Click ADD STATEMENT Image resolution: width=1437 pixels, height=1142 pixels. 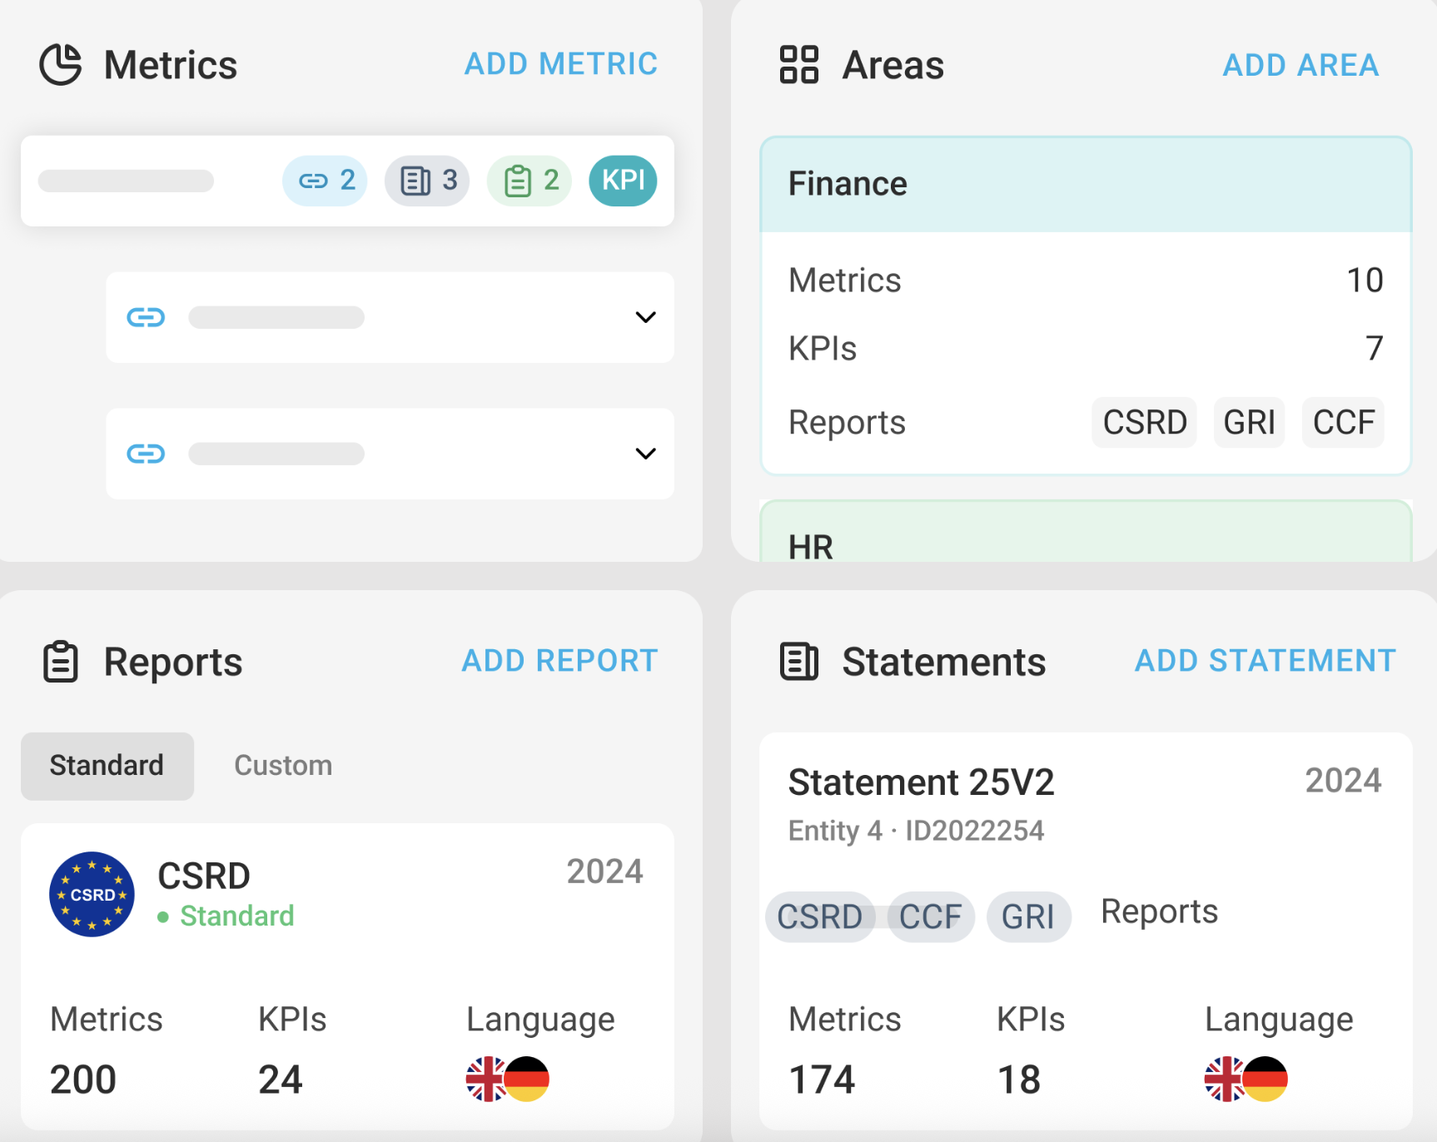pyautogui.click(x=1265, y=661)
